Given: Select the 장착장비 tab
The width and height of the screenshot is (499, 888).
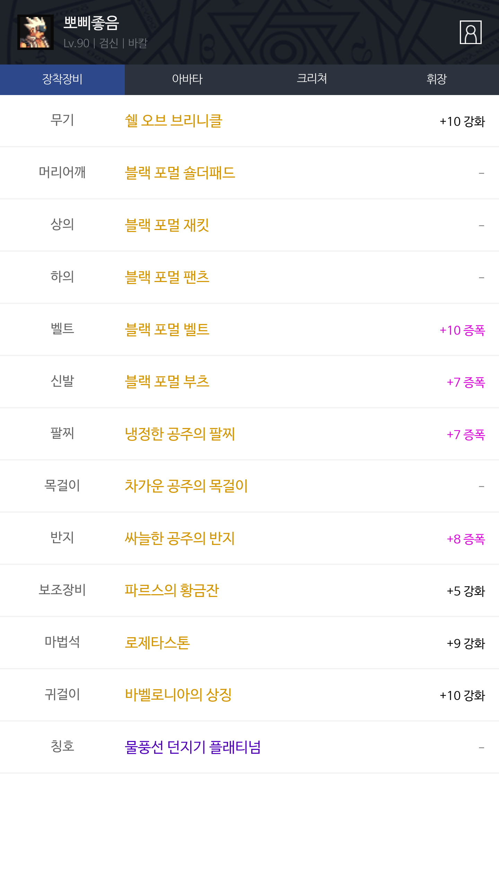Looking at the screenshot, I should 62,79.
